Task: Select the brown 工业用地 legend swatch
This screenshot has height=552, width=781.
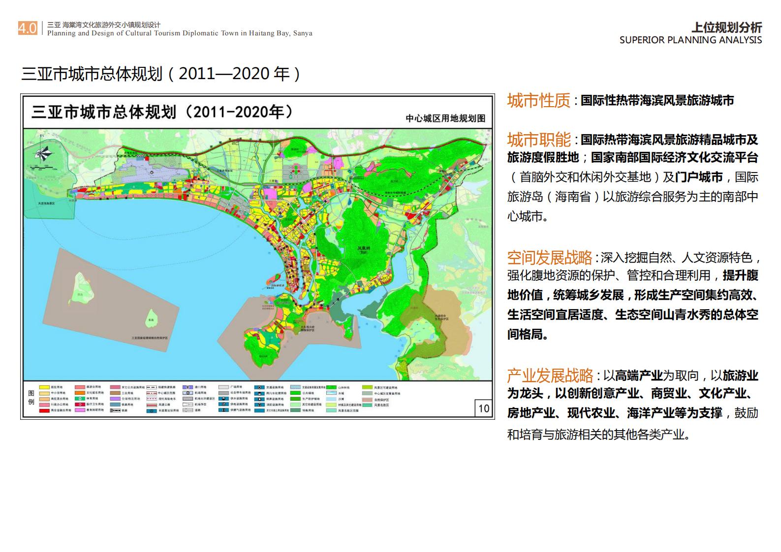Action: (115, 393)
